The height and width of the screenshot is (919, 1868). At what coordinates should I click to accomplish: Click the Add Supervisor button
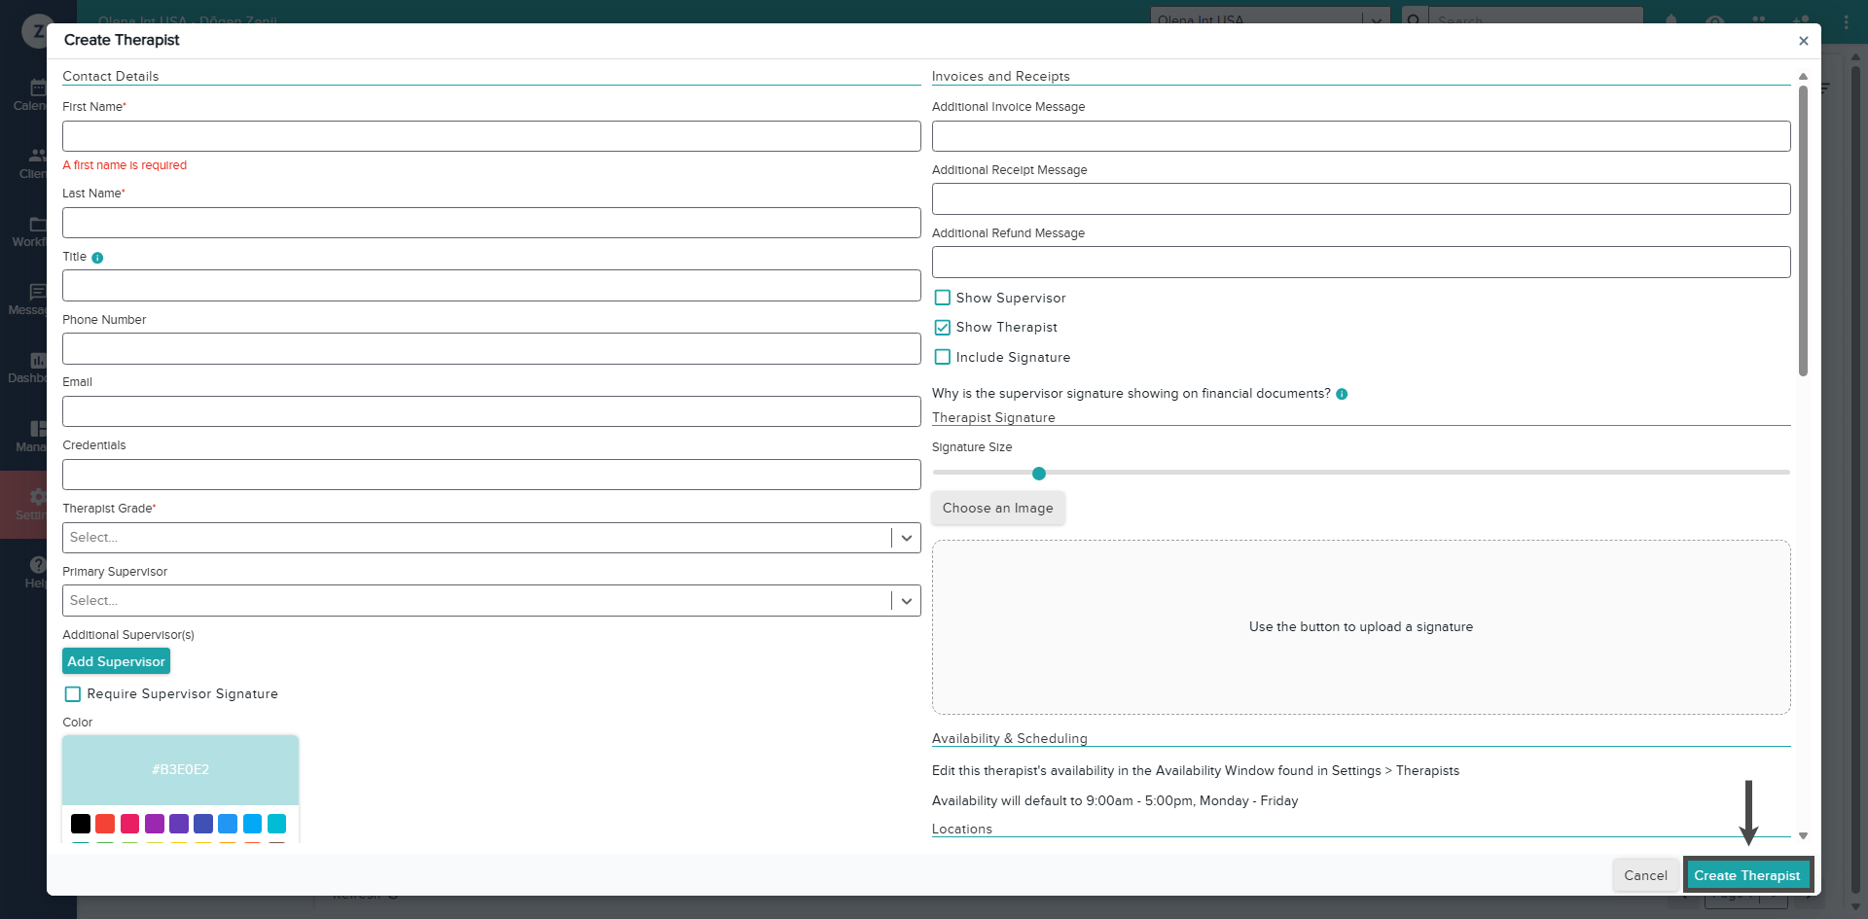pos(116,661)
